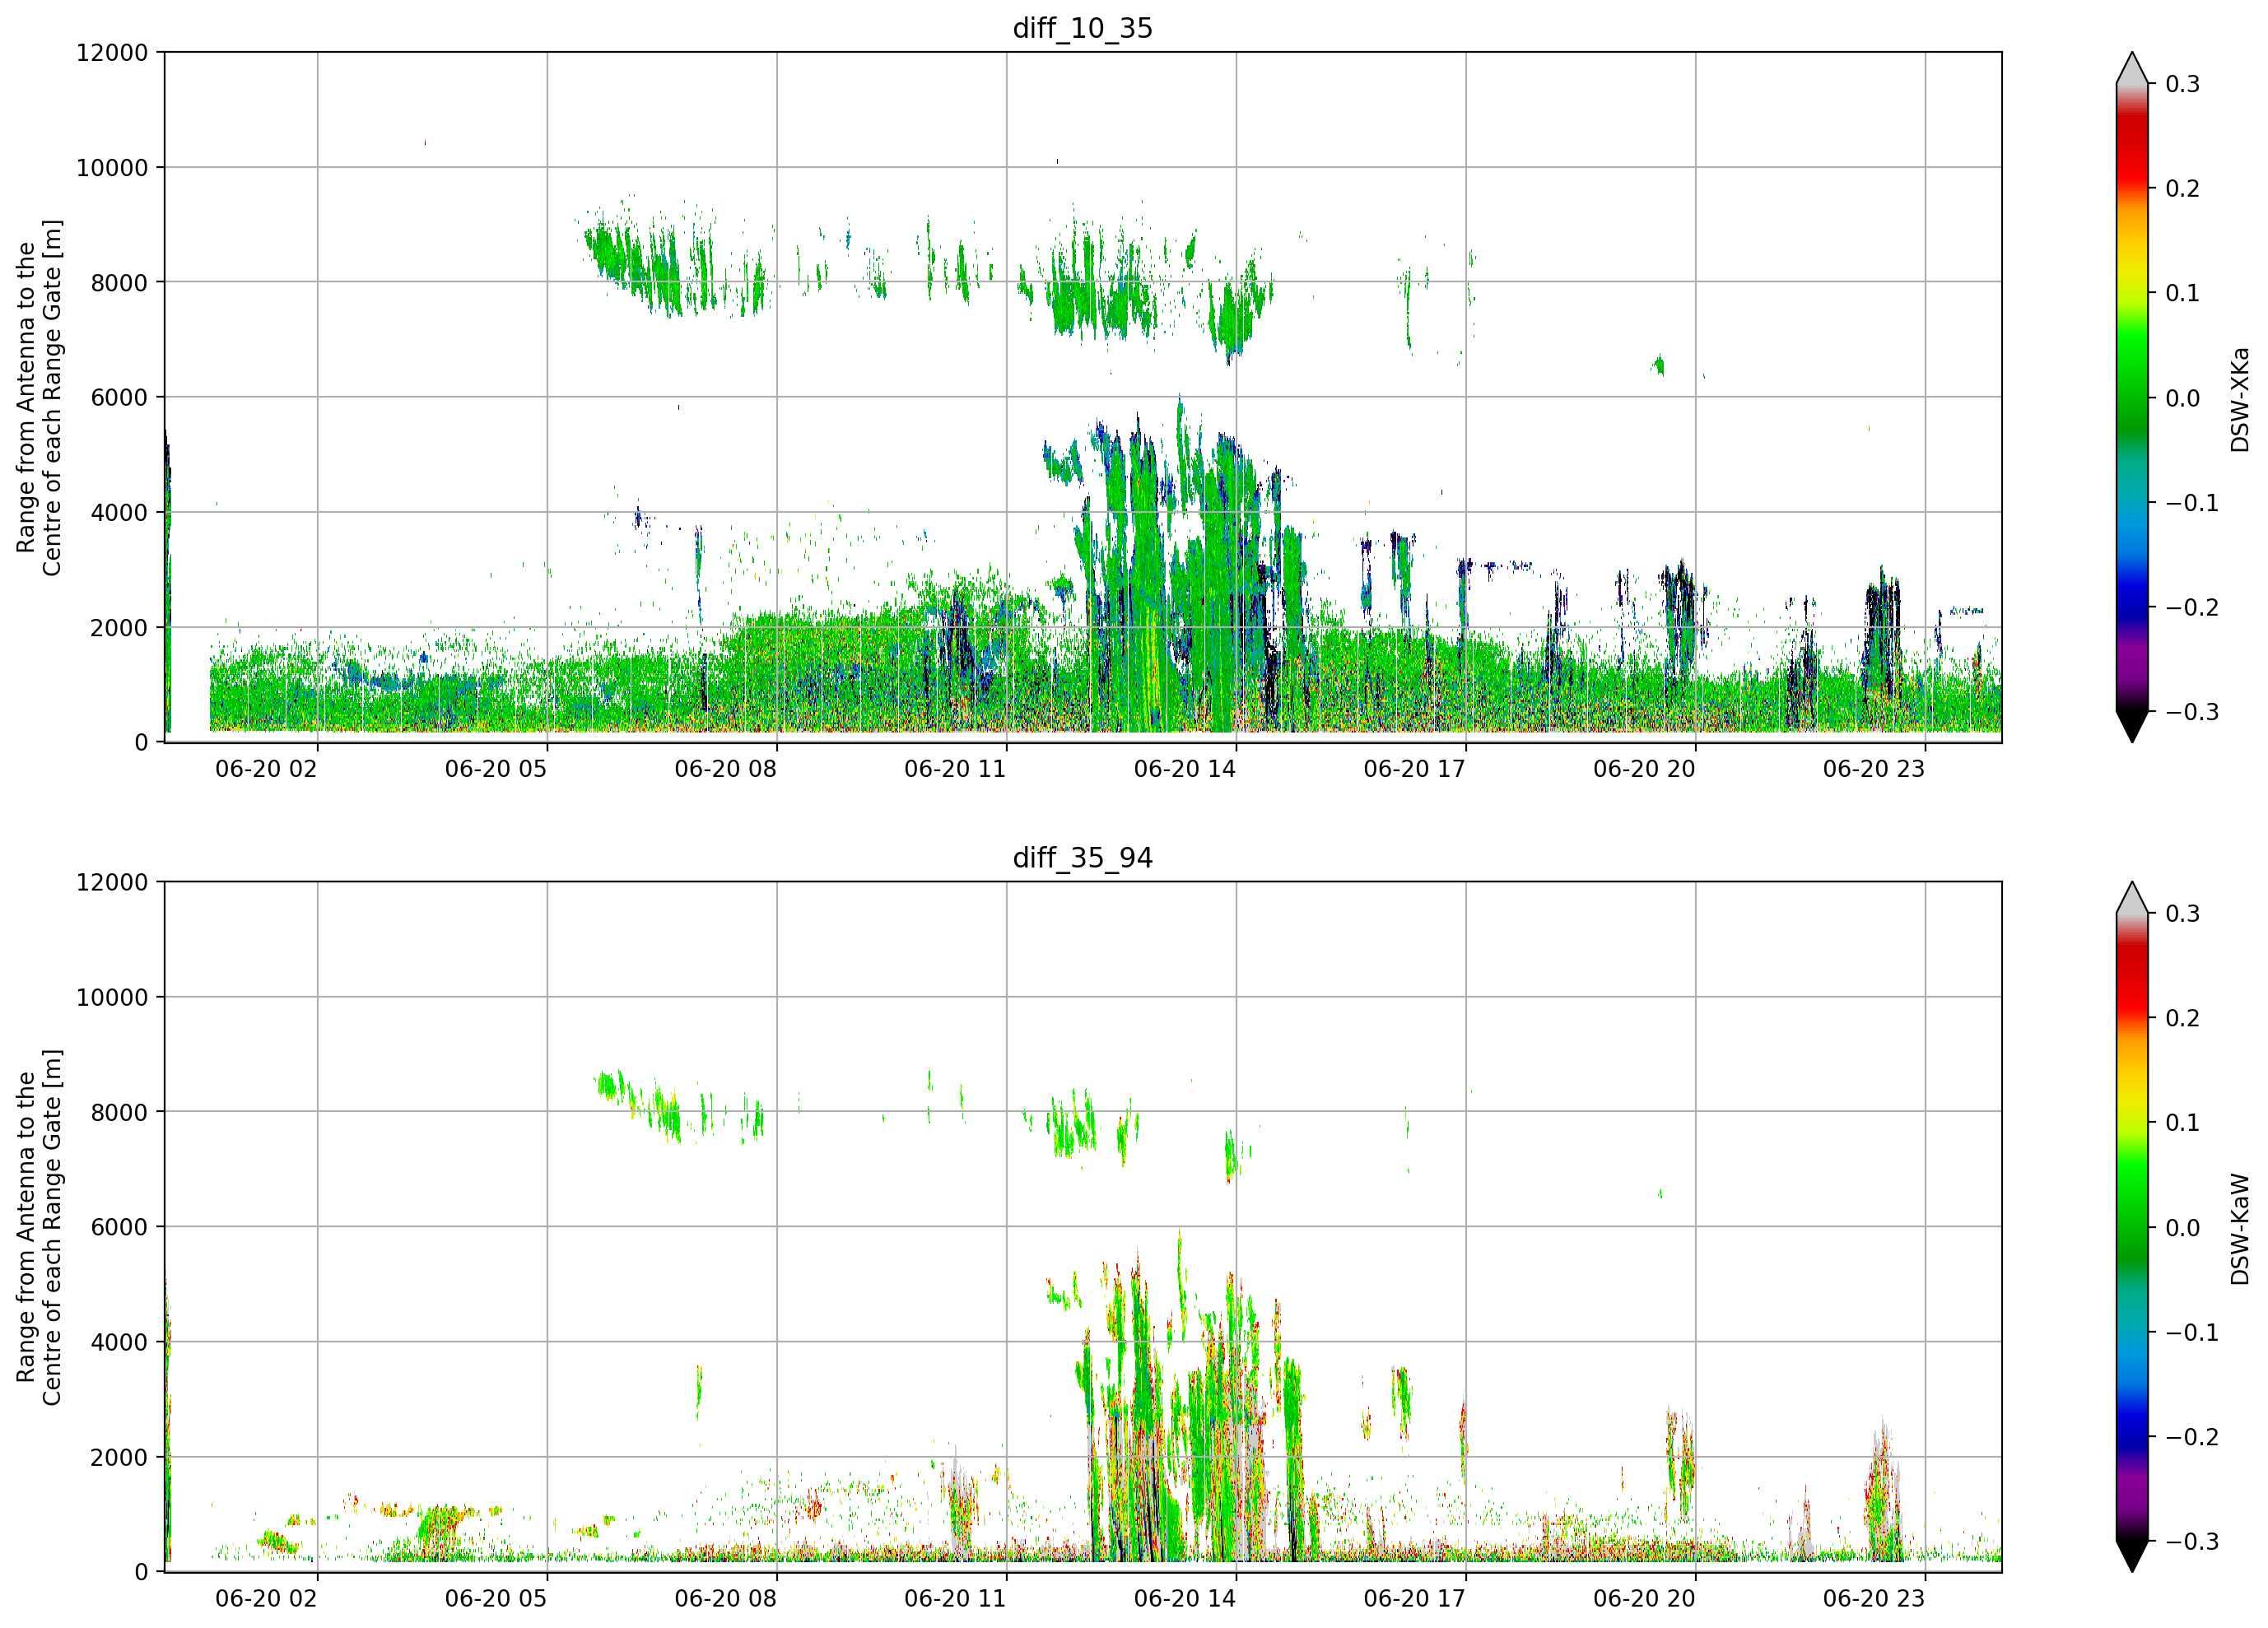Click the "−0.2" tick on the DSW-XKa colorbar
The height and width of the screenshot is (1628, 2268).
pyautogui.click(x=2192, y=608)
